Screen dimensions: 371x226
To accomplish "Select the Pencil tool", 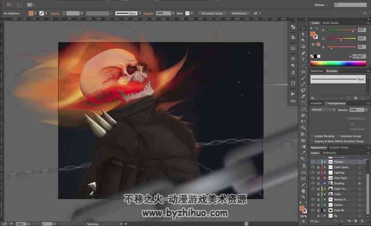I will [x=303, y=84].
